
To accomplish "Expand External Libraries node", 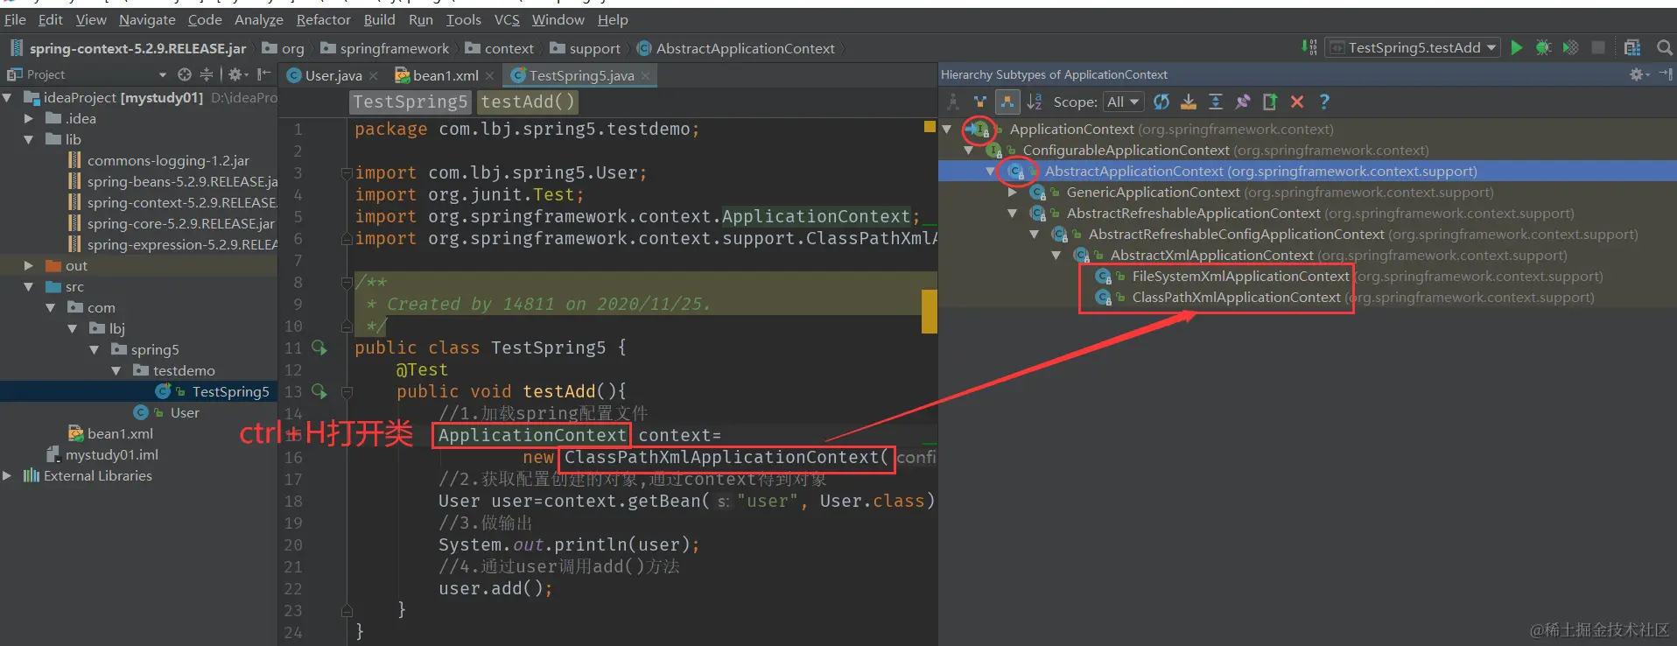I will (x=8, y=475).
